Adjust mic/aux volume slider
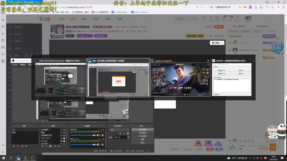This screenshot has height=161, width=287. (83, 145)
